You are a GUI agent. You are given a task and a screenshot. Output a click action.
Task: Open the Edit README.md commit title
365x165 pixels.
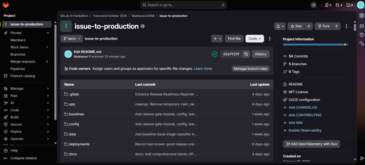click(87, 52)
